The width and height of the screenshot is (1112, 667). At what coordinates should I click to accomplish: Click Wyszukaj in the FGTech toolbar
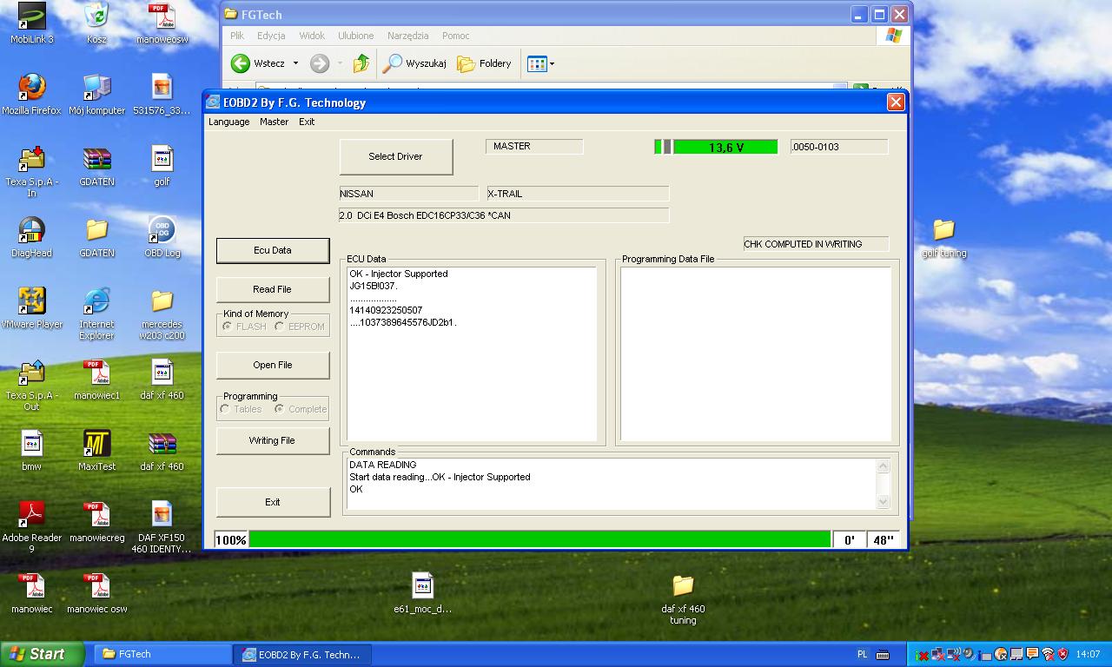415,63
